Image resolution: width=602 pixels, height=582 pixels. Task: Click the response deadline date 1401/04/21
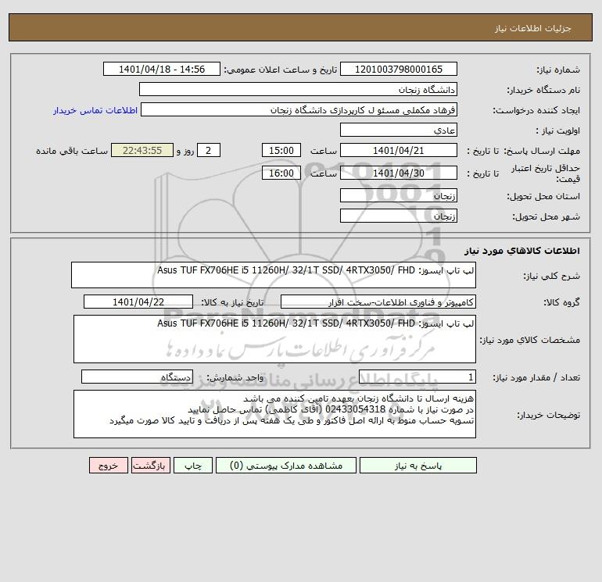coord(399,151)
